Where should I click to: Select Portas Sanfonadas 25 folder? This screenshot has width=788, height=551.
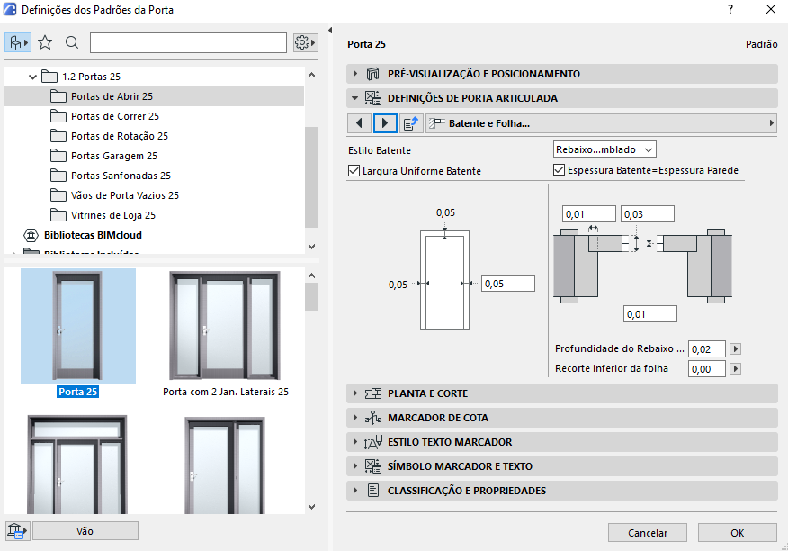click(x=121, y=176)
